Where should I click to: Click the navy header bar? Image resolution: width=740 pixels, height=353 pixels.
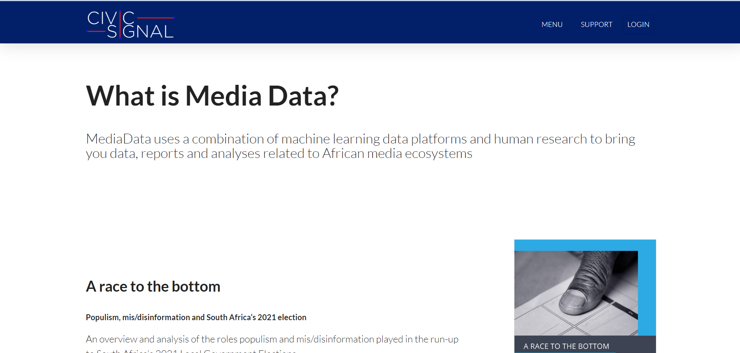pyautogui.click(x=352, y=22)
